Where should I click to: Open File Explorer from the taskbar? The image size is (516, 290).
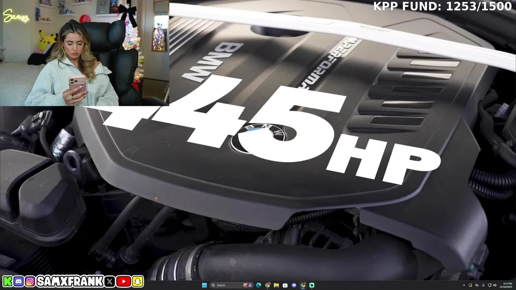(276, 285)
